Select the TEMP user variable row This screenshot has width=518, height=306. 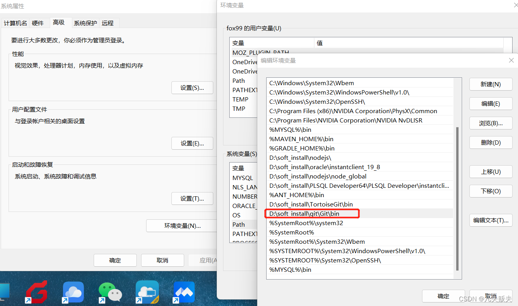[244, 99]
